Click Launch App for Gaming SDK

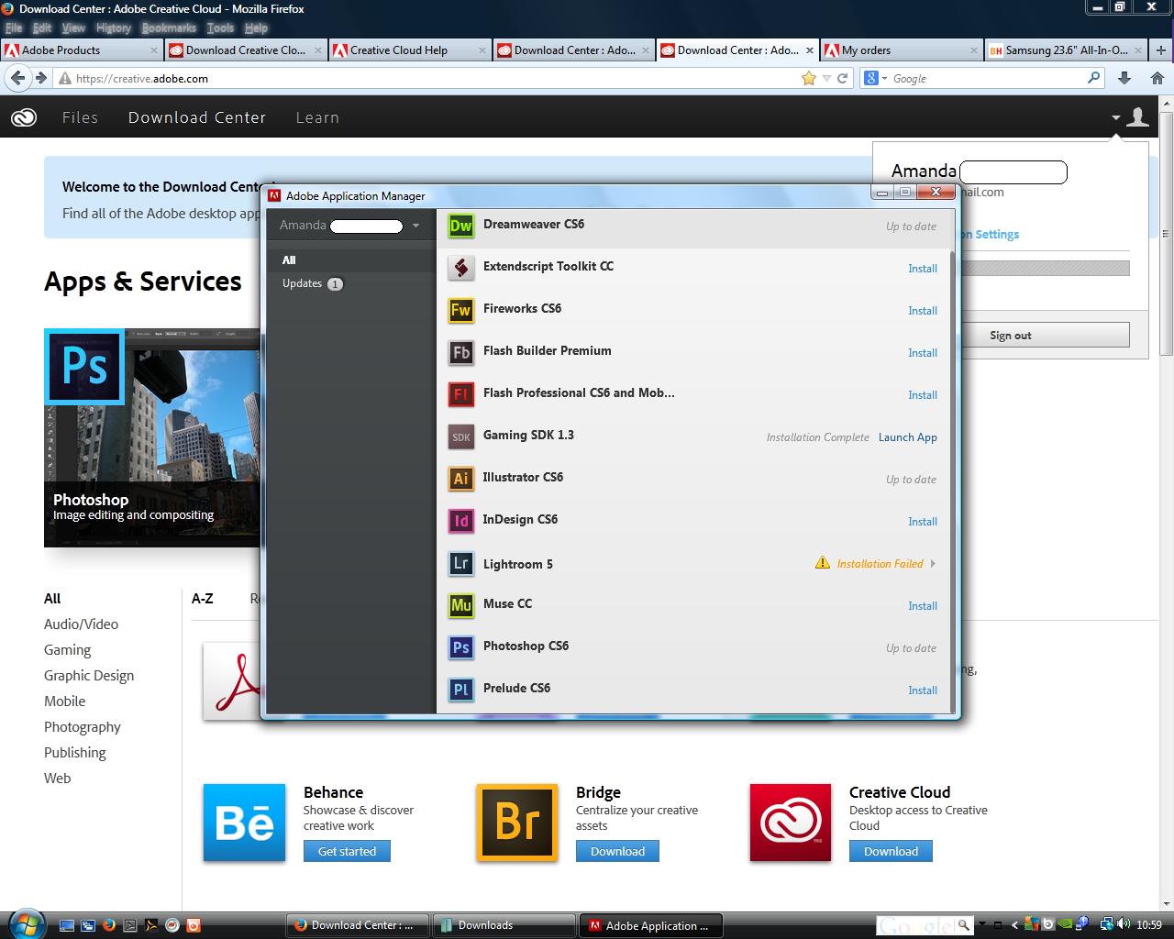pos(908,437)
